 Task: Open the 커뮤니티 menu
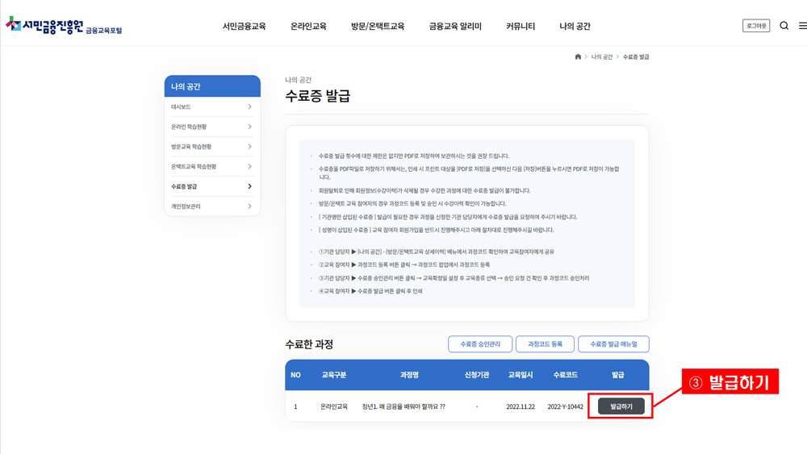tap(521, 27)
